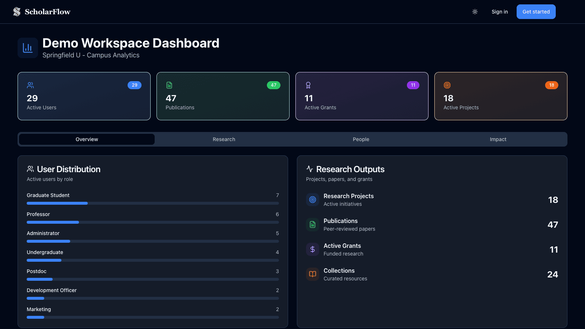Switch to the Research tab
This screenshot has height=329, width=585.
click(224, 139)
